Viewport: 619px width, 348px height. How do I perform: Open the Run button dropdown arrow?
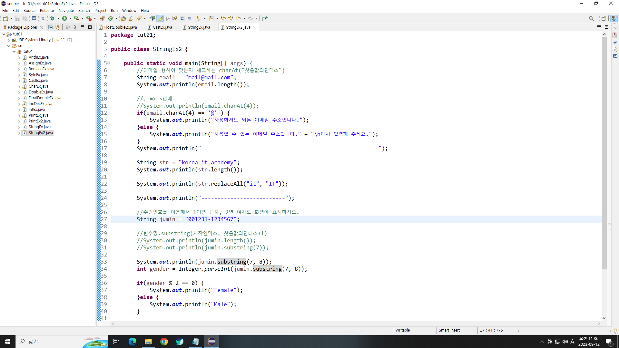(x=70, y=18)
